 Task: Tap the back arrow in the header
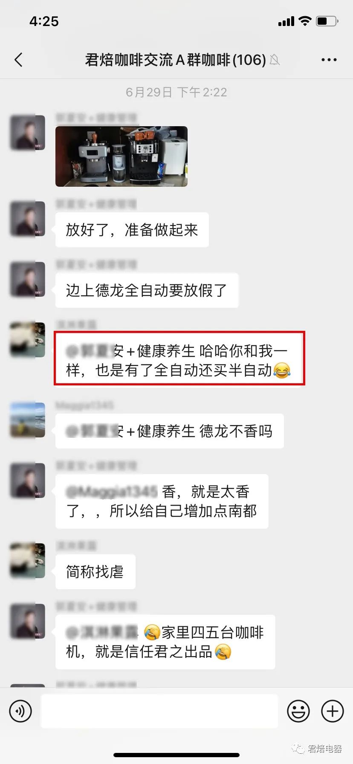[18, 60]
